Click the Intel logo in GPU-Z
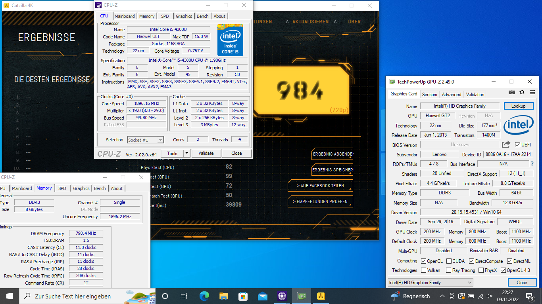The height and width of the screenshot is (304, 542). coord(519,126)
